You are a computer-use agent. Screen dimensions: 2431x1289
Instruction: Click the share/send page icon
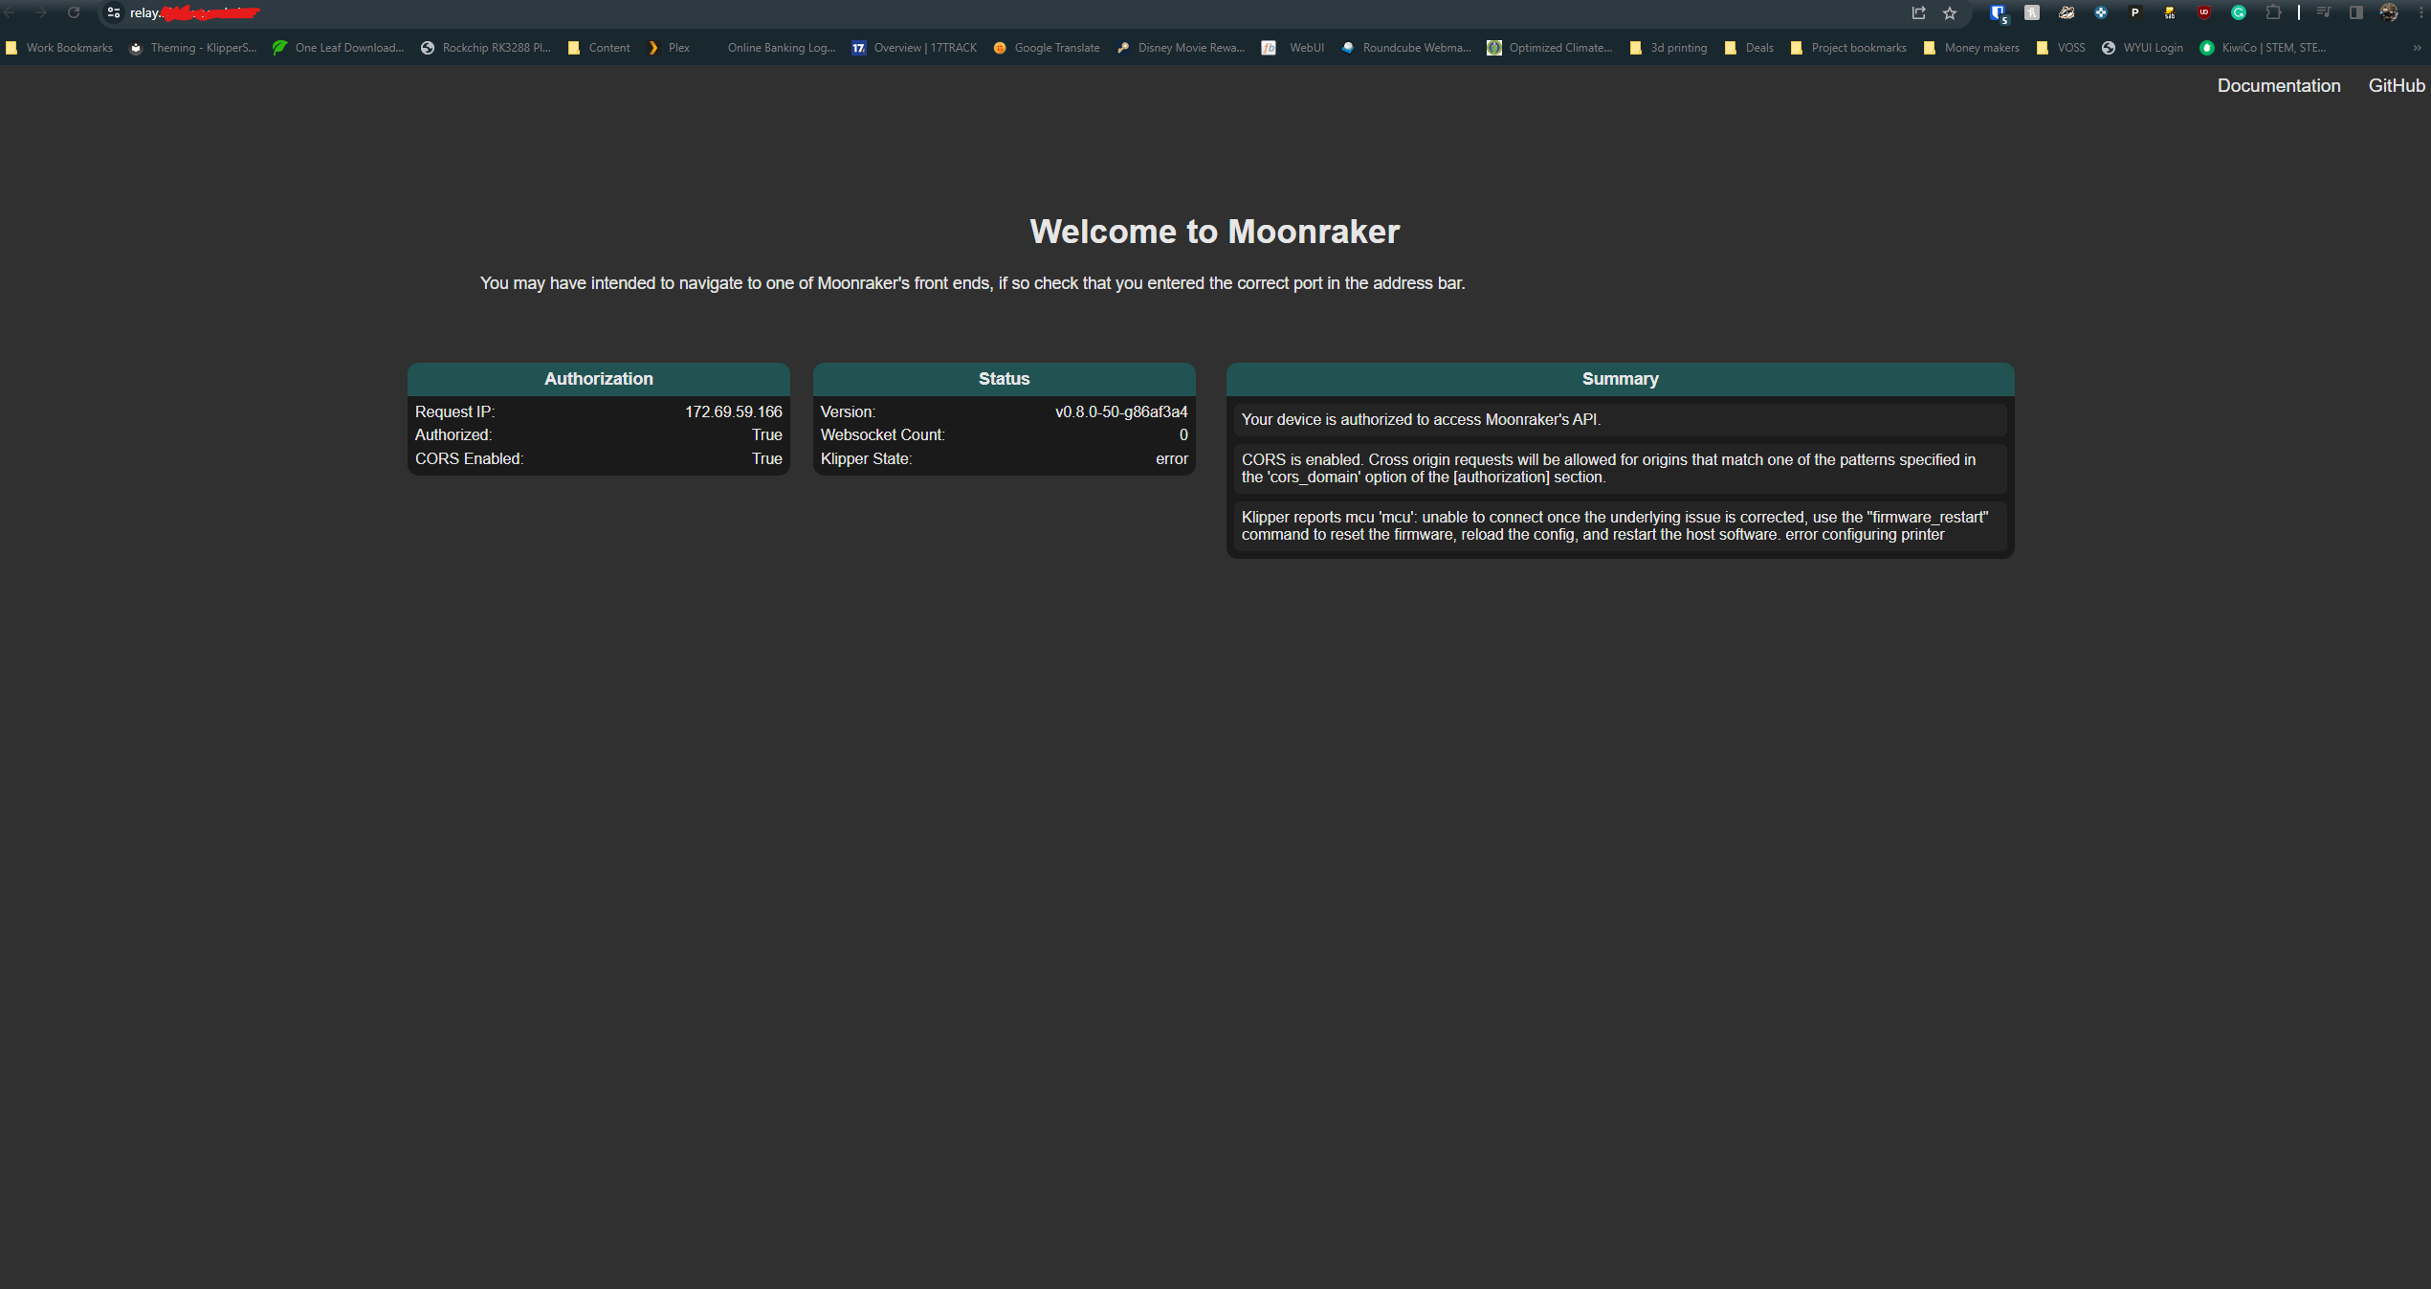click(x=1917, y=12)
